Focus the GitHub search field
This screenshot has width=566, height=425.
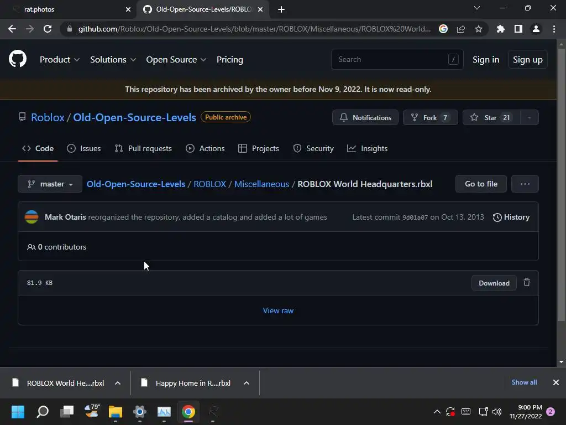[397, 59]
